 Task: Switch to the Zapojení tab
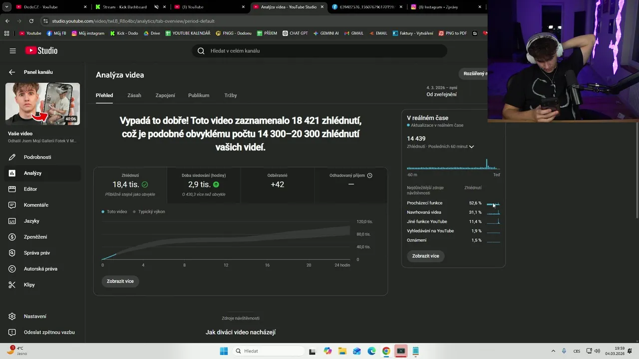pyautogui.click(x=165, y=95)
